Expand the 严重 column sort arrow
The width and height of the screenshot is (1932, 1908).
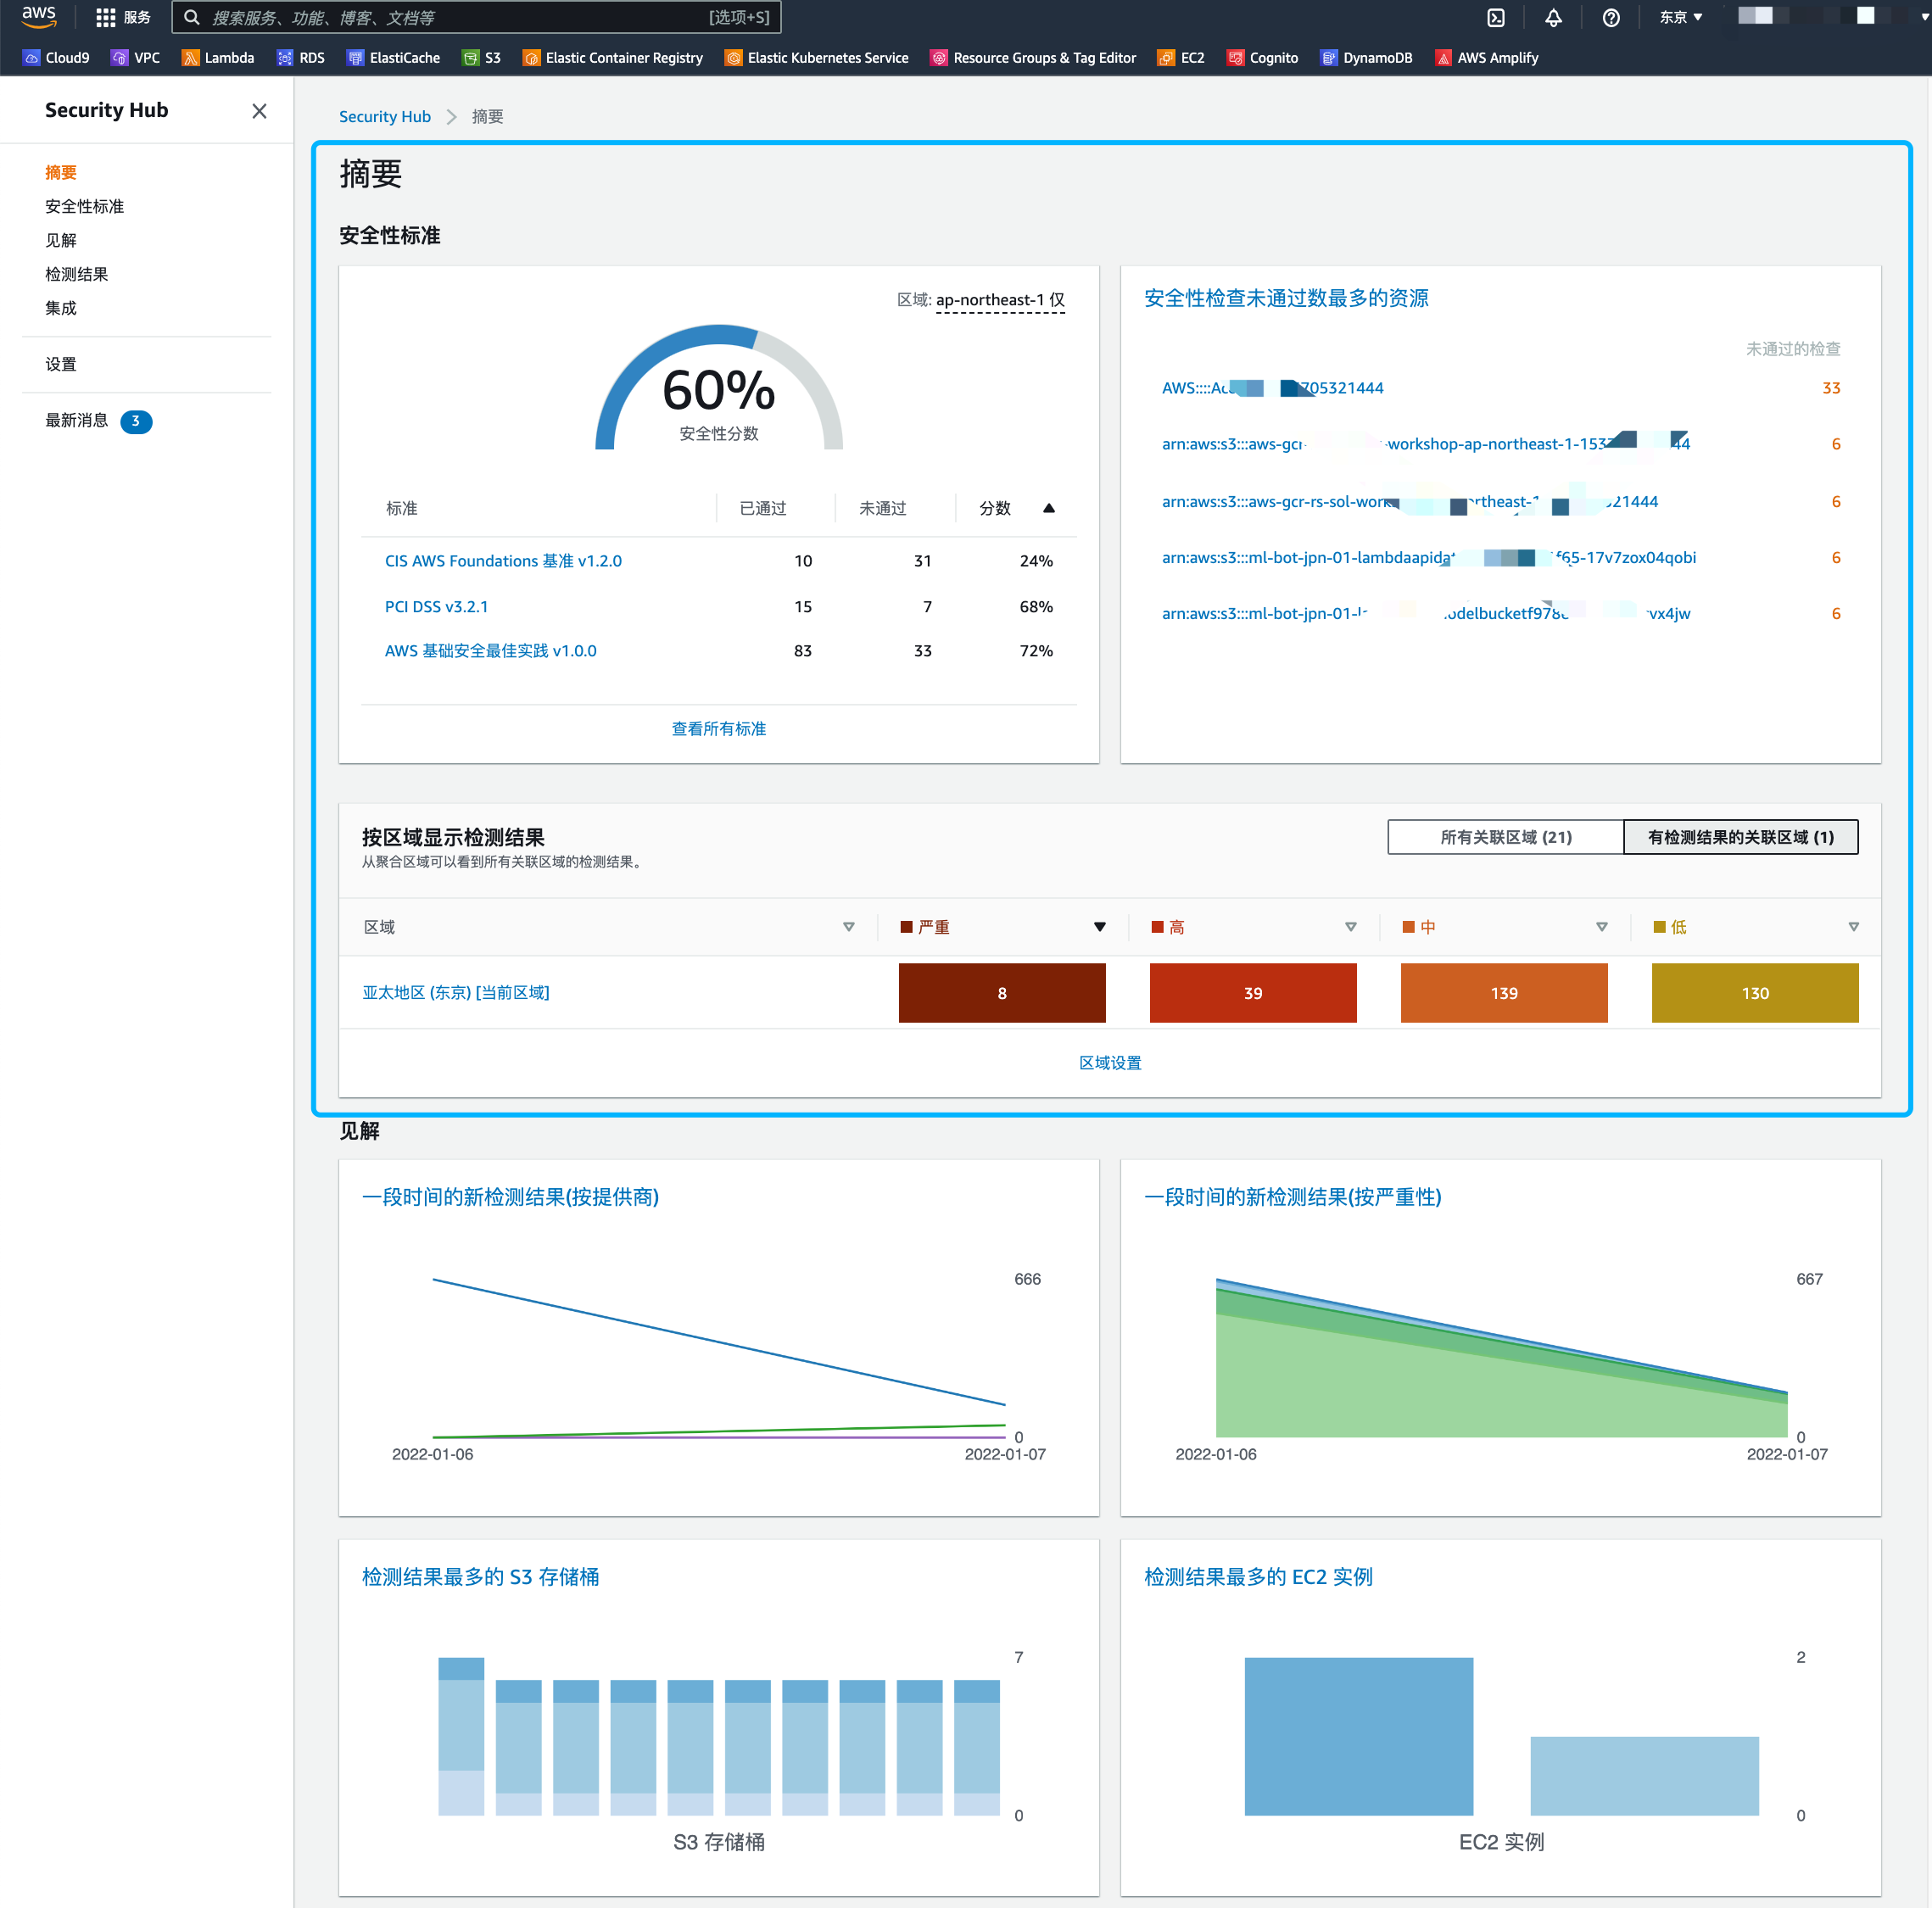(1099, 927)
